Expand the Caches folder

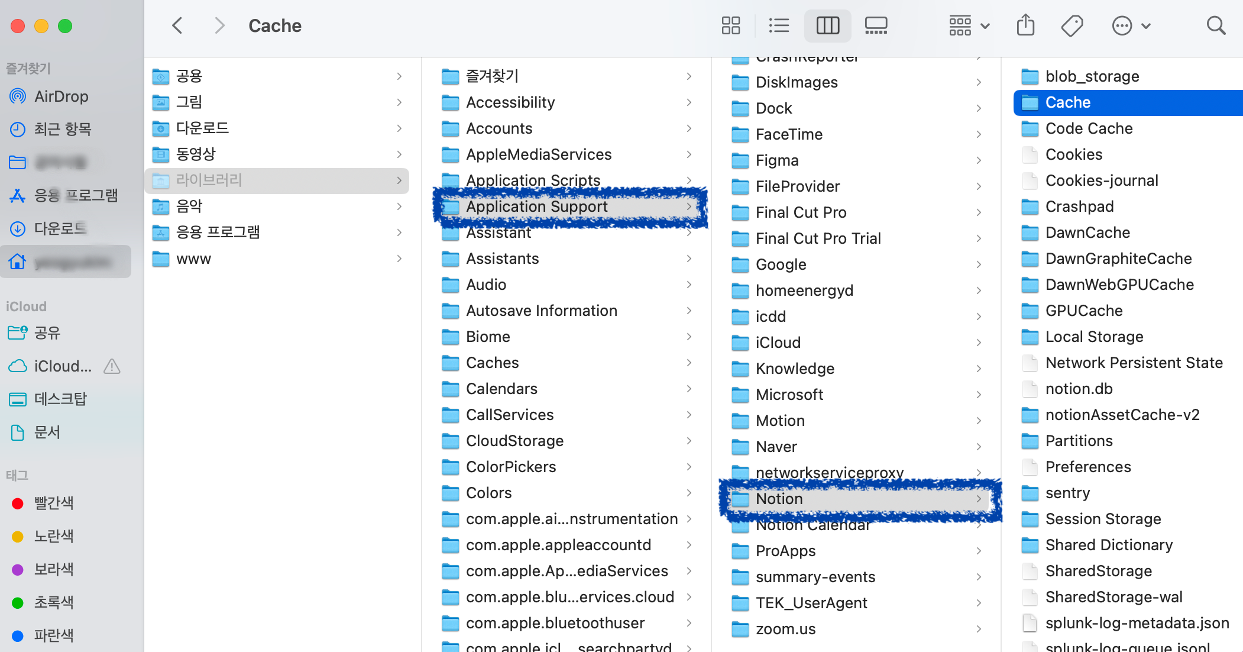coord(492,363)
